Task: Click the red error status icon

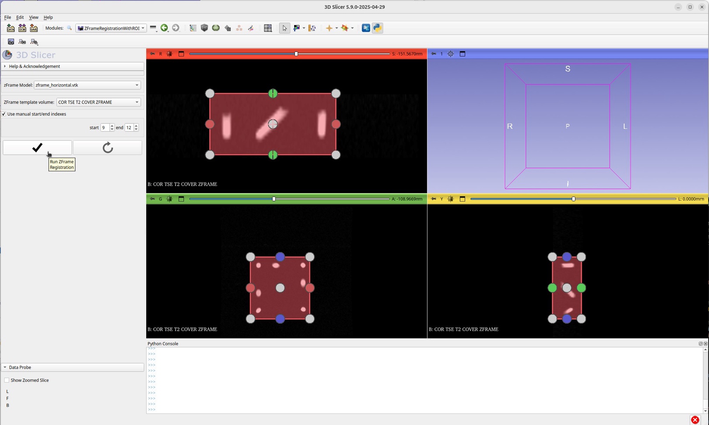Action: tap(695, 420)
